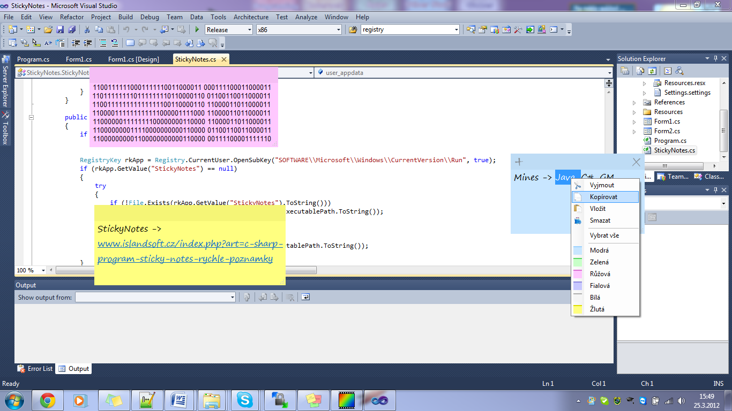Screen dimensions: 732x411
Task: Expand the Form1.cs node in Solution Explorer
Action: 634,121
